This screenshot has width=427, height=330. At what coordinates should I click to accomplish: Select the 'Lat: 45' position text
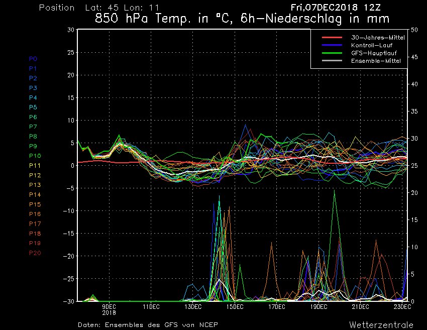click(102, 8)
